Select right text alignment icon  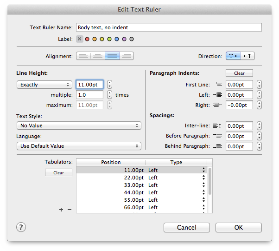[127, 56]
